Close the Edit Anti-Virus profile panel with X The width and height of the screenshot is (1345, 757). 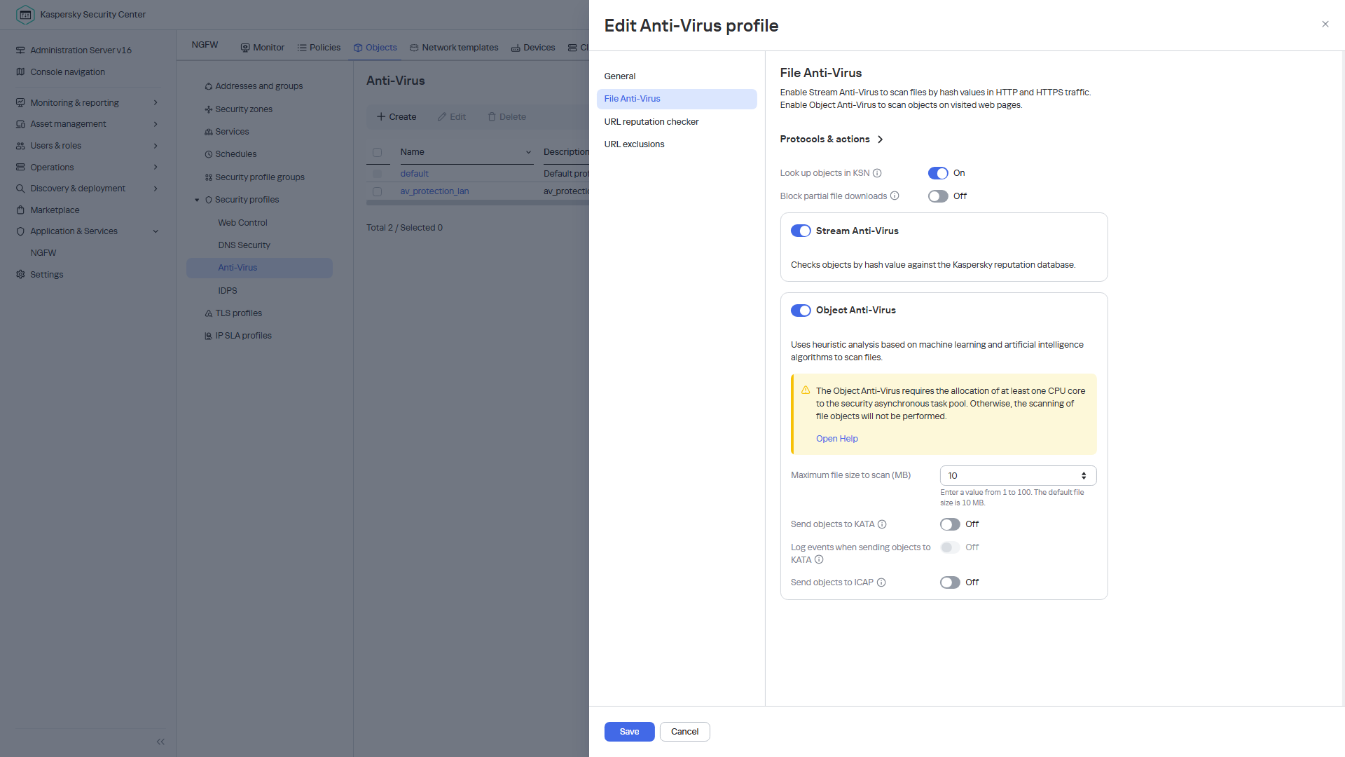coord(1325,24)
